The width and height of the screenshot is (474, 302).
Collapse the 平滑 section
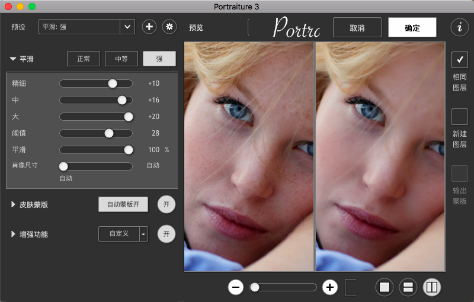pyautogui.click(x=13, y=59)
